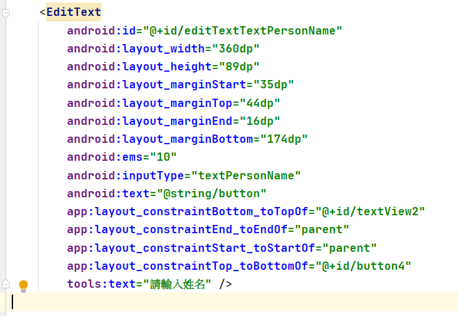Click the "@+id/textView2" constraint reference
458x316 pixels.
[x=370, y=211]
